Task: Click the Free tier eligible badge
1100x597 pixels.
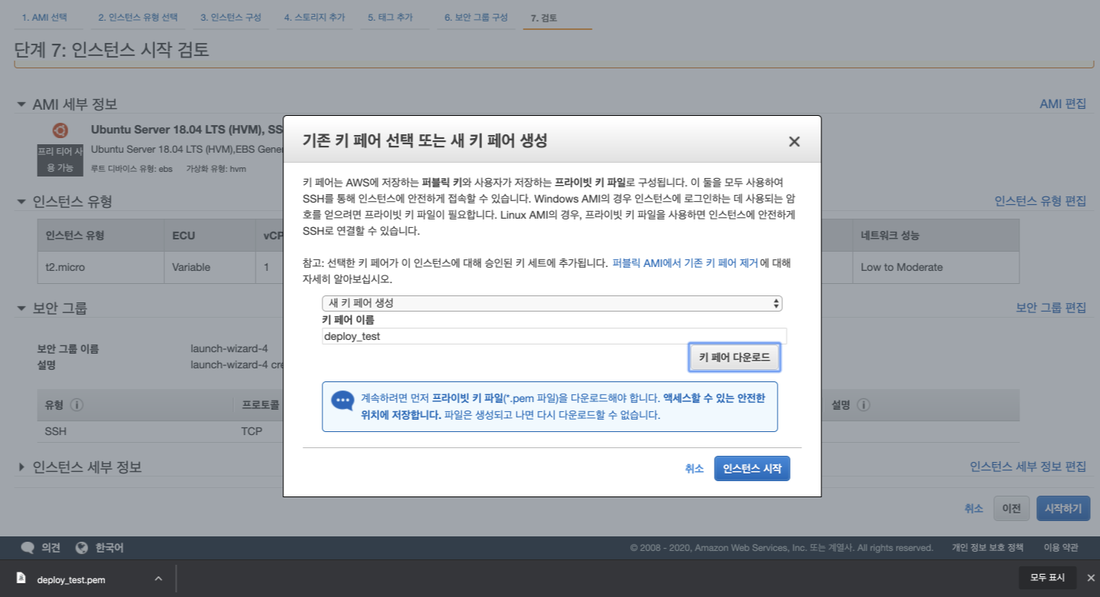Action: (x=60, y=159)
